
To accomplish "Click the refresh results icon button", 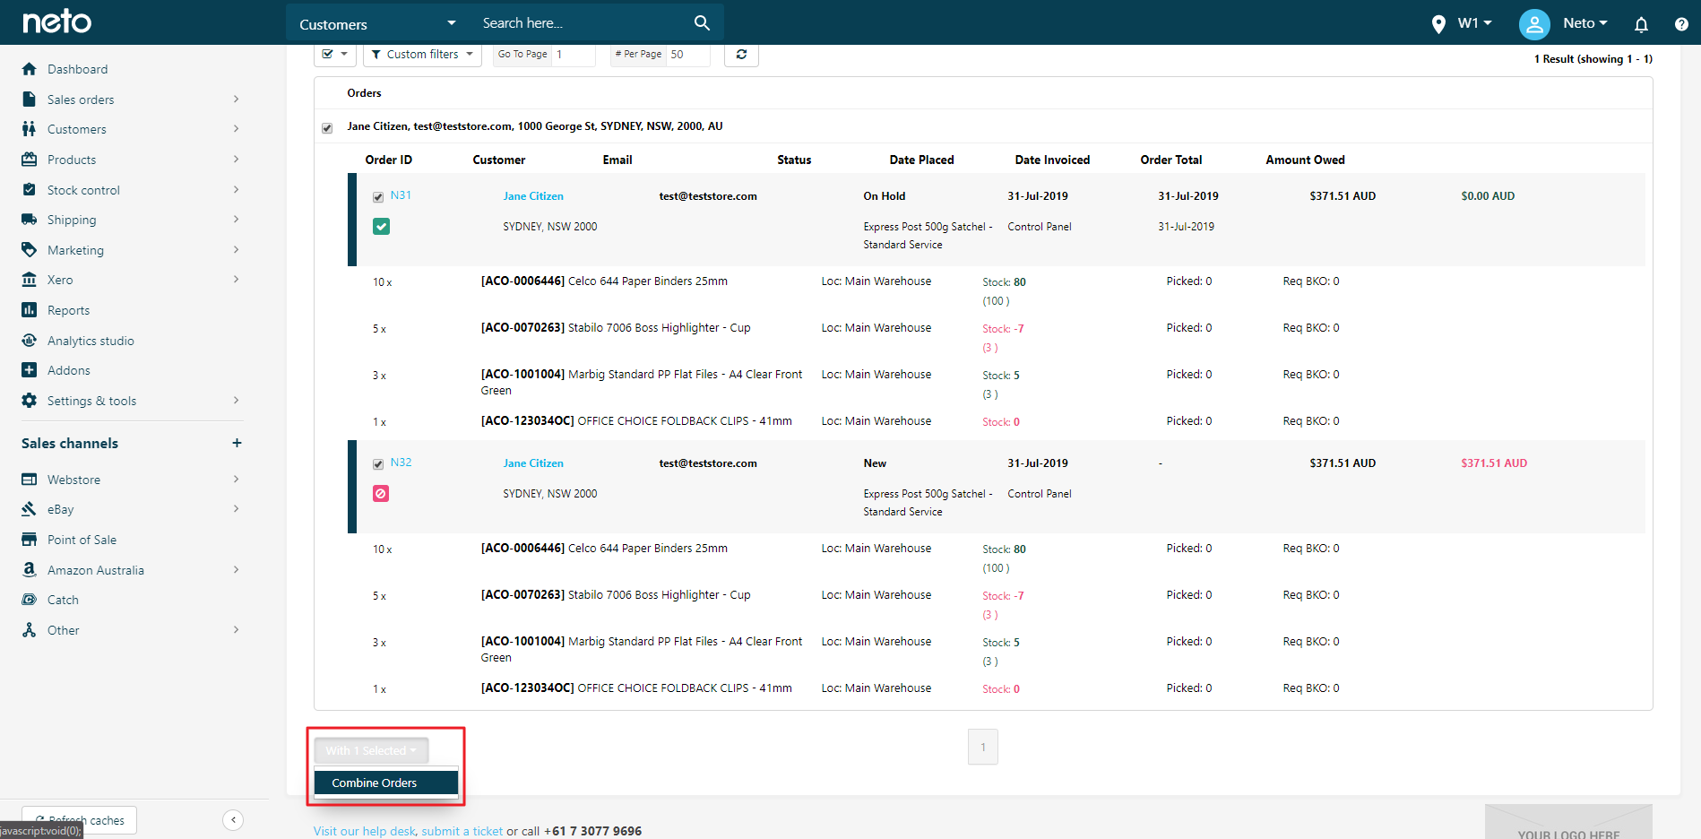I will (741, 54).
